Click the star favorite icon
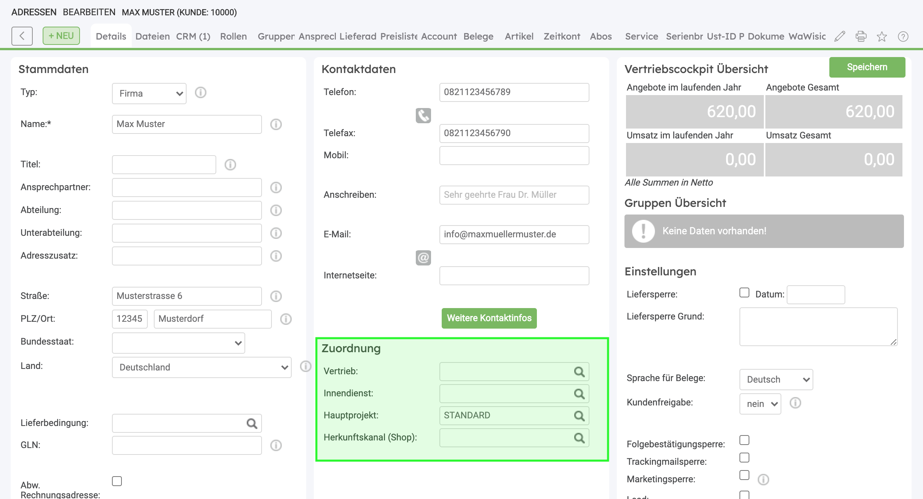 [x=882, y=37]
